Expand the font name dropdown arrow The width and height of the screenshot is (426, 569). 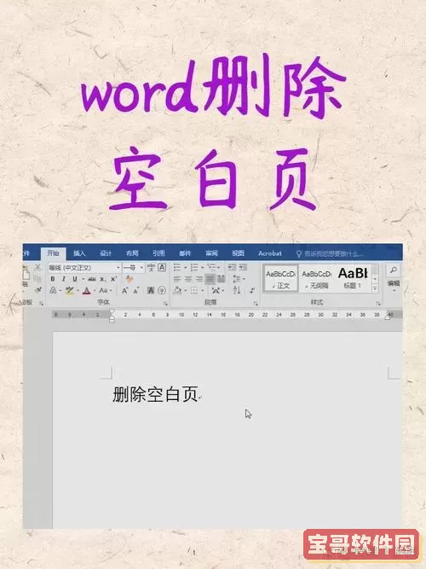(118, 268)
